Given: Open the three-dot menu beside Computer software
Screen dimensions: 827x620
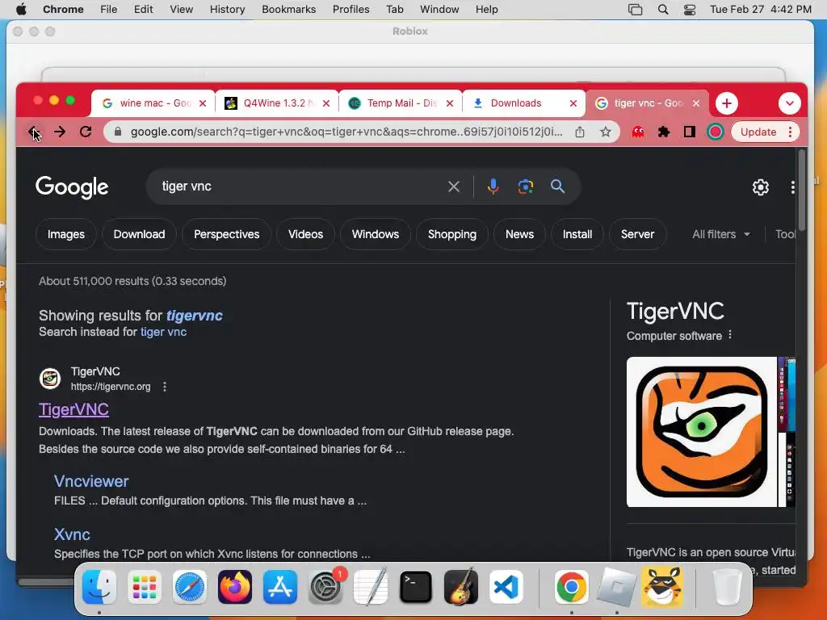Looking at the screenshot, I should [x=730, y=335].
